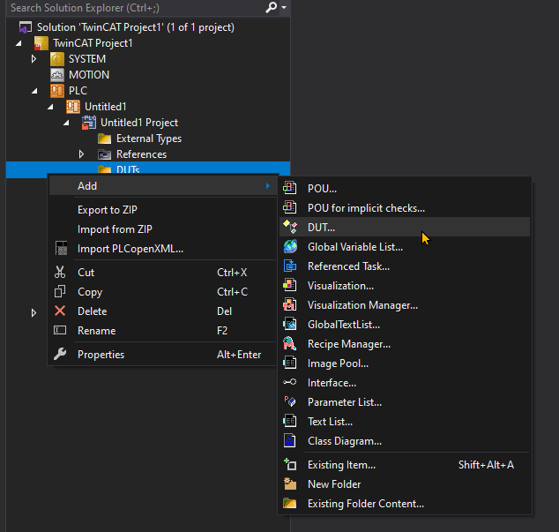Click the Import PLCopenXML icon
The image size is (559, 532).
pyautogui.click(x=61, y=248)
